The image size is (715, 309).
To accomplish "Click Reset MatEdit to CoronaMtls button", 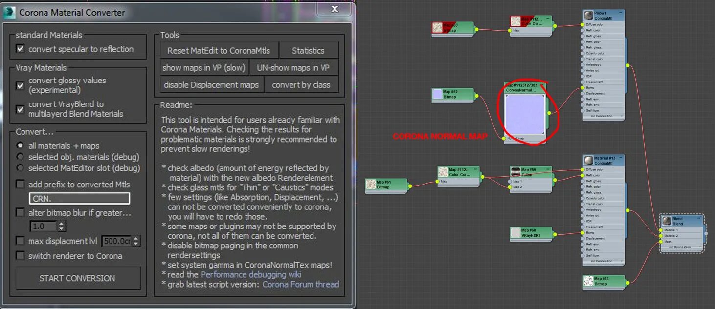I will (x=219, y=50).
